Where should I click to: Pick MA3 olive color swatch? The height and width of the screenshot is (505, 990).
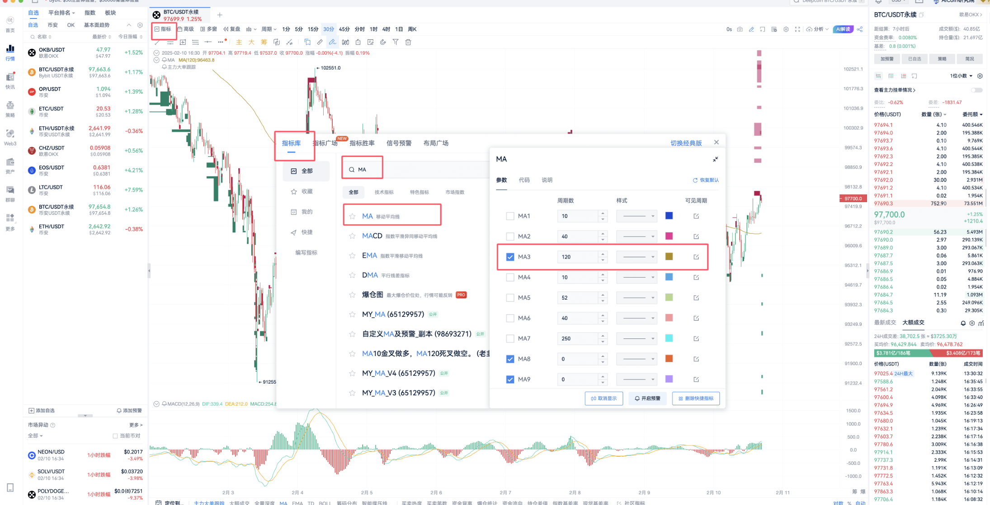click(669, 256)
